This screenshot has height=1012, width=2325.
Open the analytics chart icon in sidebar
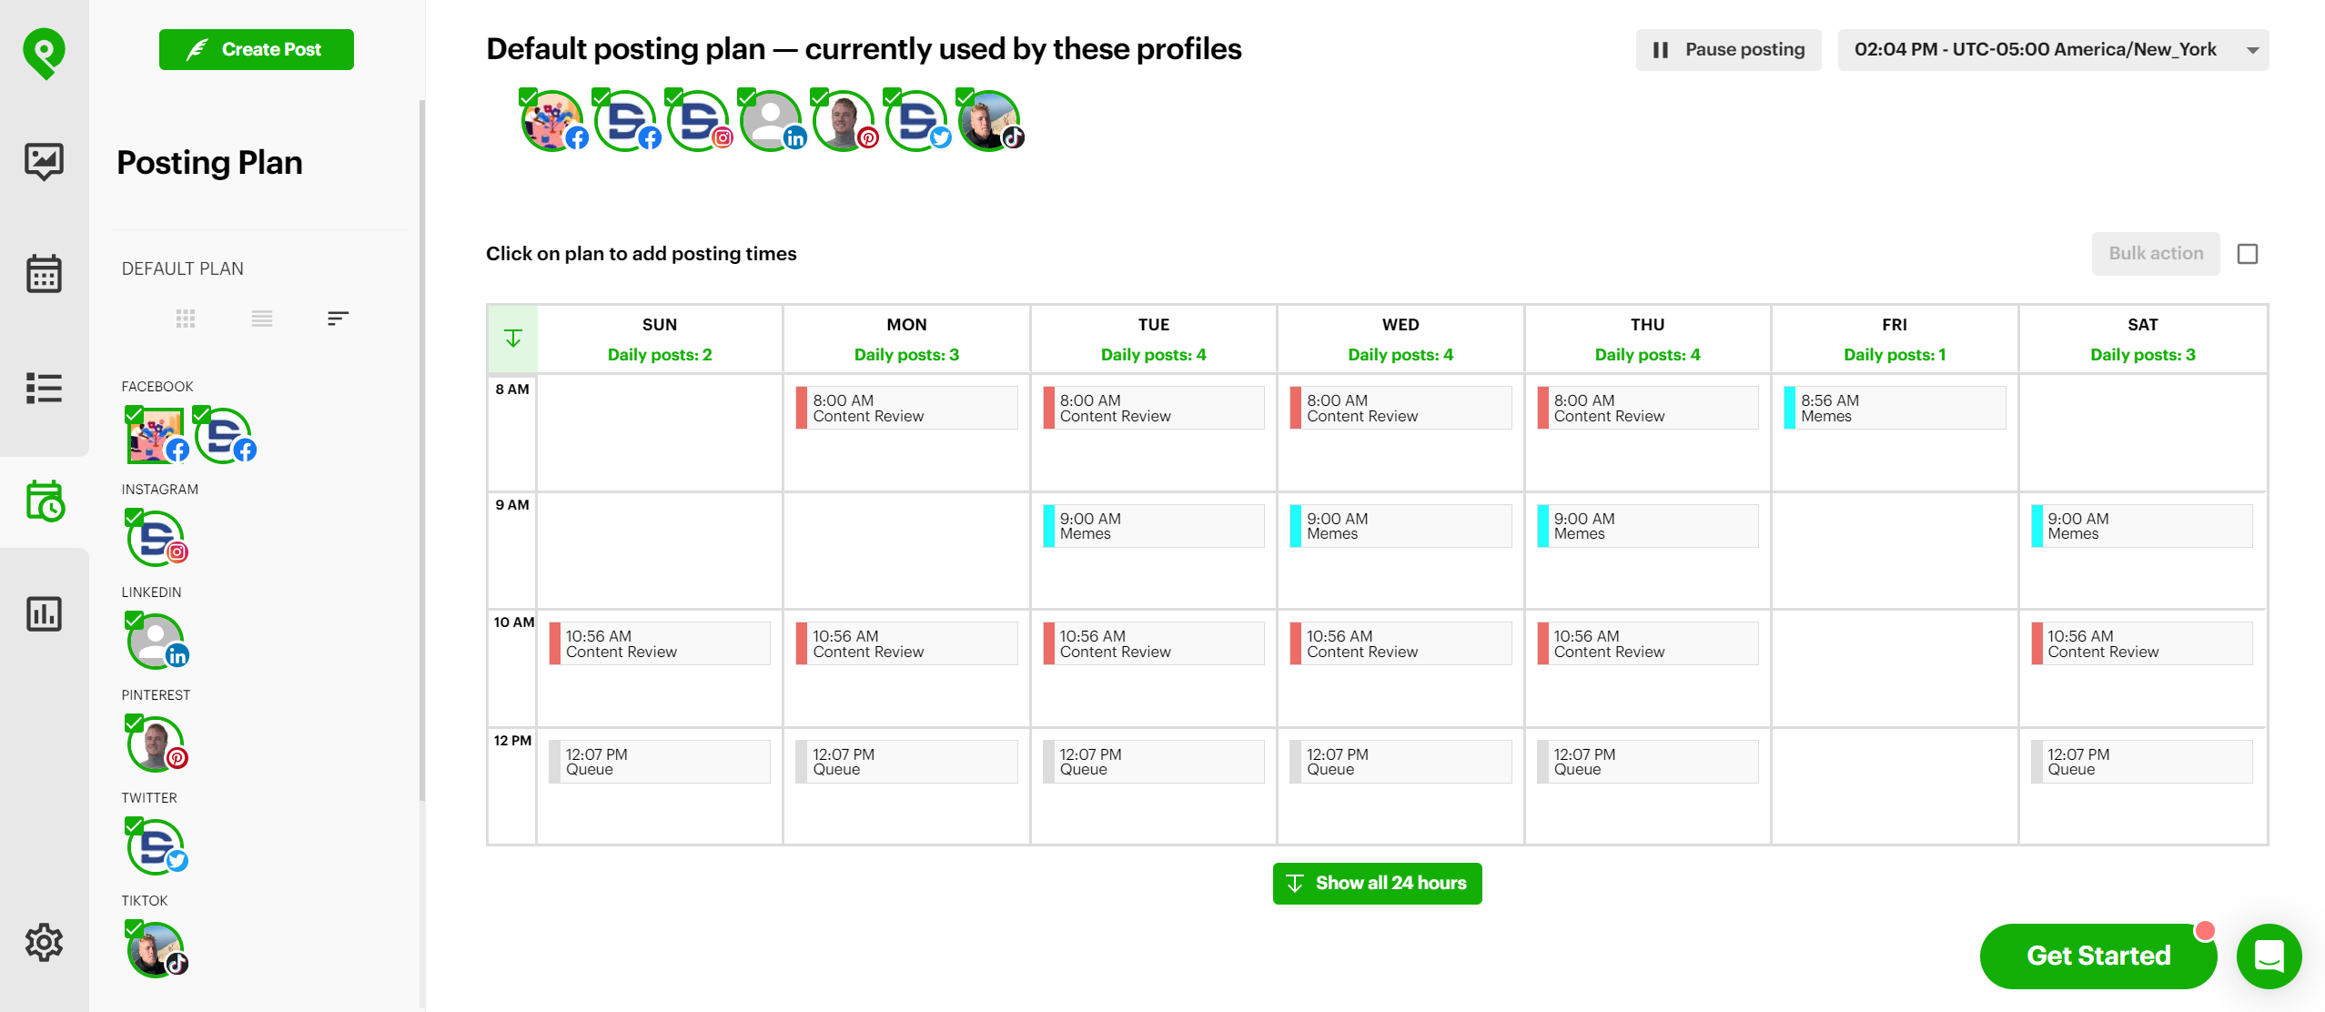click(x=43, y=614)
